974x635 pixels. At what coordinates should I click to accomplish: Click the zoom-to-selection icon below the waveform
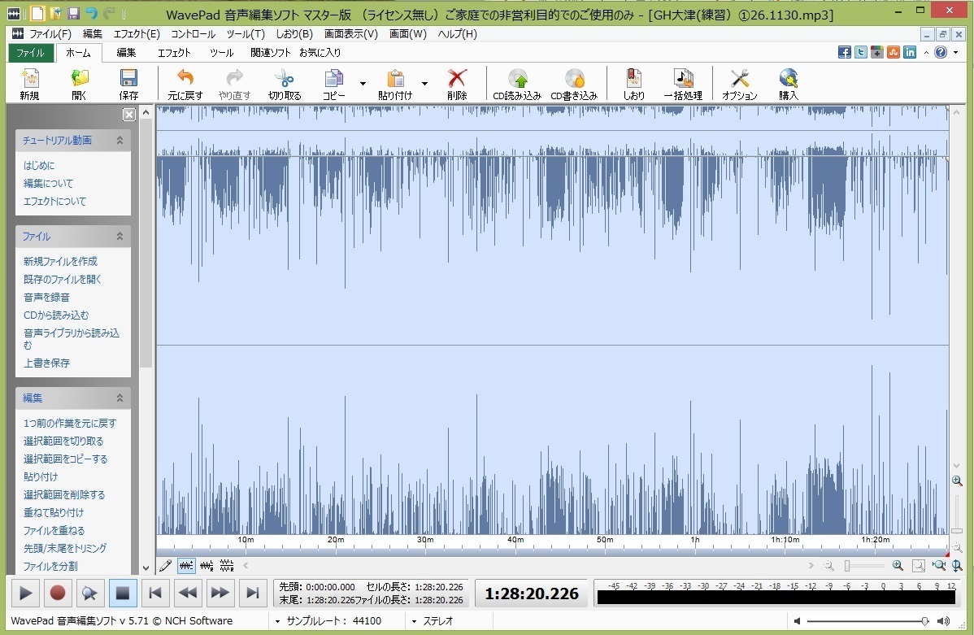click(918, 565)
